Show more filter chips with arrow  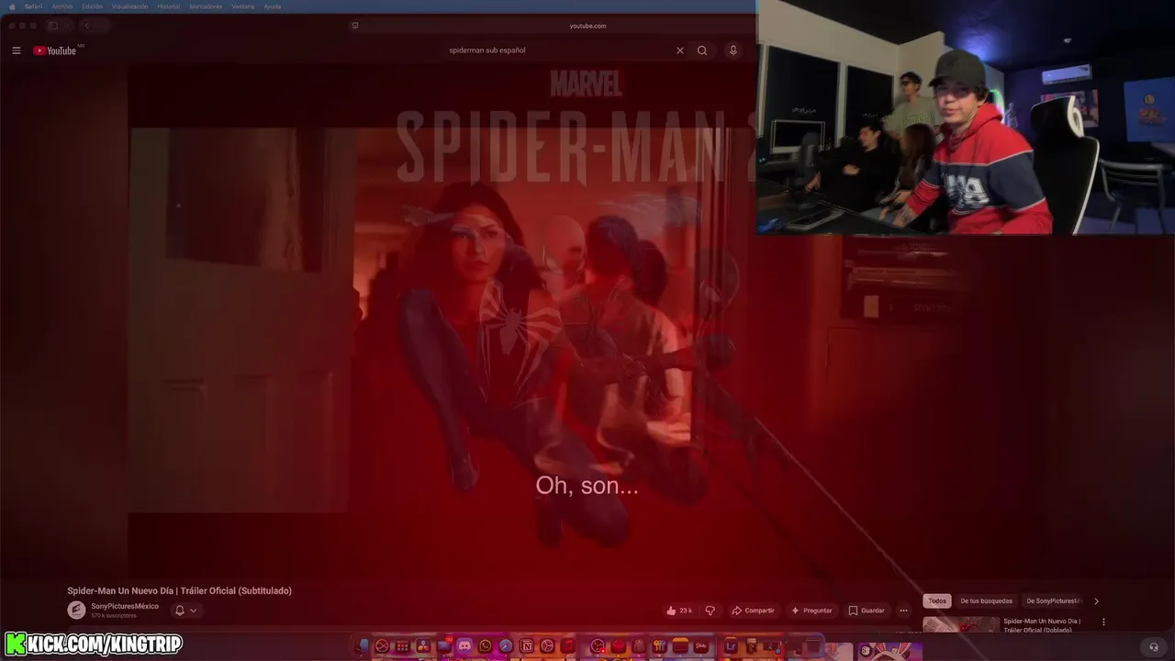point(1096,601)
